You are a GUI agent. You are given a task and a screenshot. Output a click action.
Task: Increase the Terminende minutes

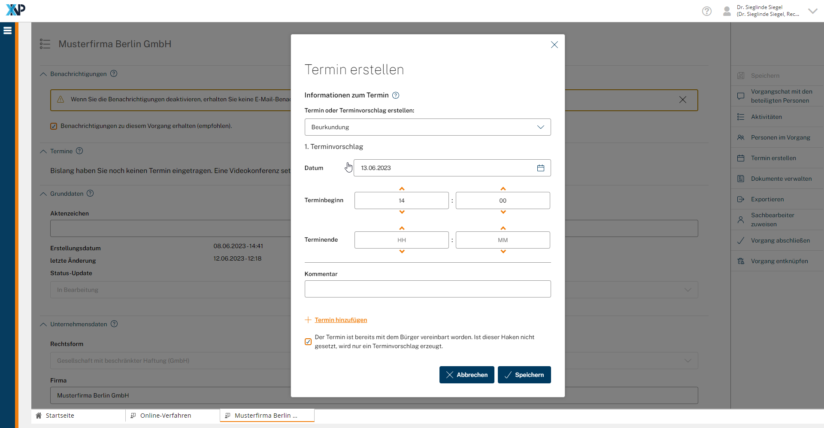tap(503, 228)
